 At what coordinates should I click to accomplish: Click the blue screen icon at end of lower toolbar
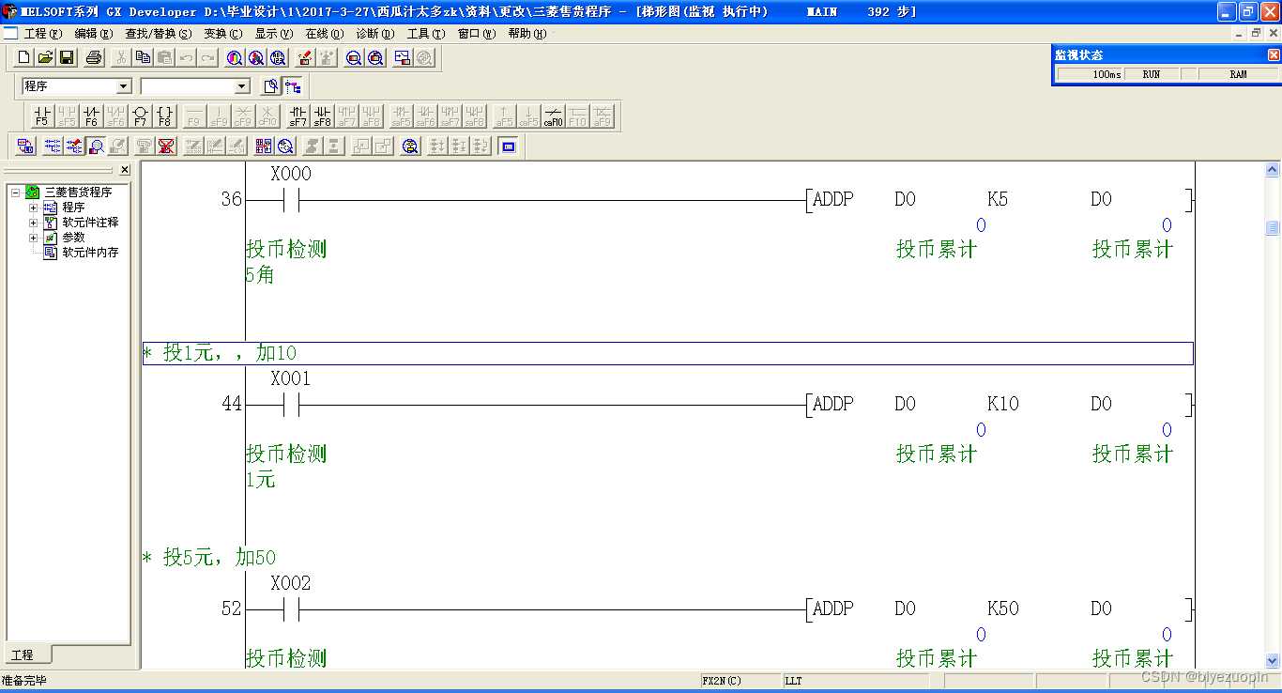point(509,146)
